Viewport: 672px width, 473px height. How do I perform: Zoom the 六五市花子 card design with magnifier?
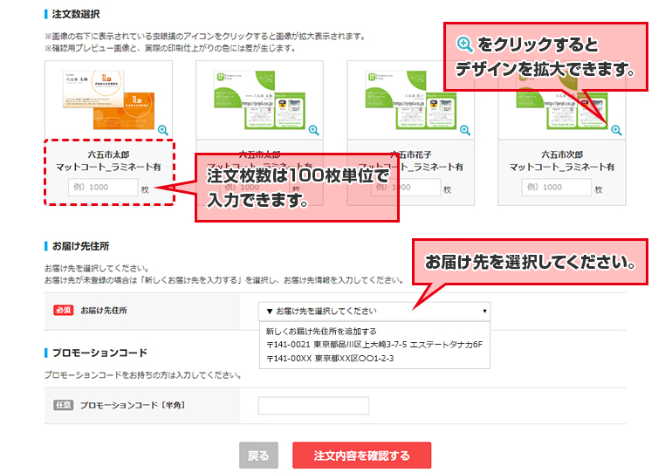point(465,130)
